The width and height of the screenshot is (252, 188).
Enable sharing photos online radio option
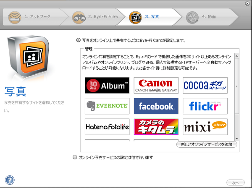click(78, 40)
